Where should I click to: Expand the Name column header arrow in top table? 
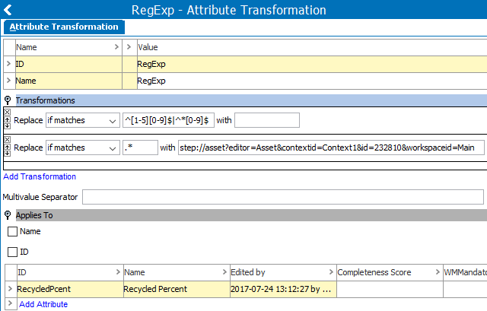[116, 47]
